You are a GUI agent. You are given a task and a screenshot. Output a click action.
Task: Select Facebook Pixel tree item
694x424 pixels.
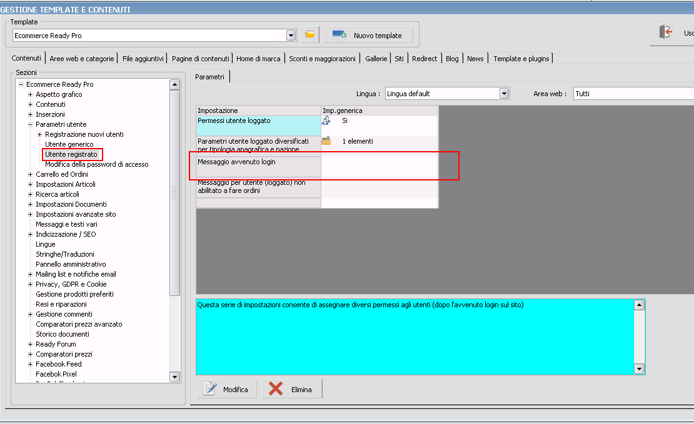[56, 374]
